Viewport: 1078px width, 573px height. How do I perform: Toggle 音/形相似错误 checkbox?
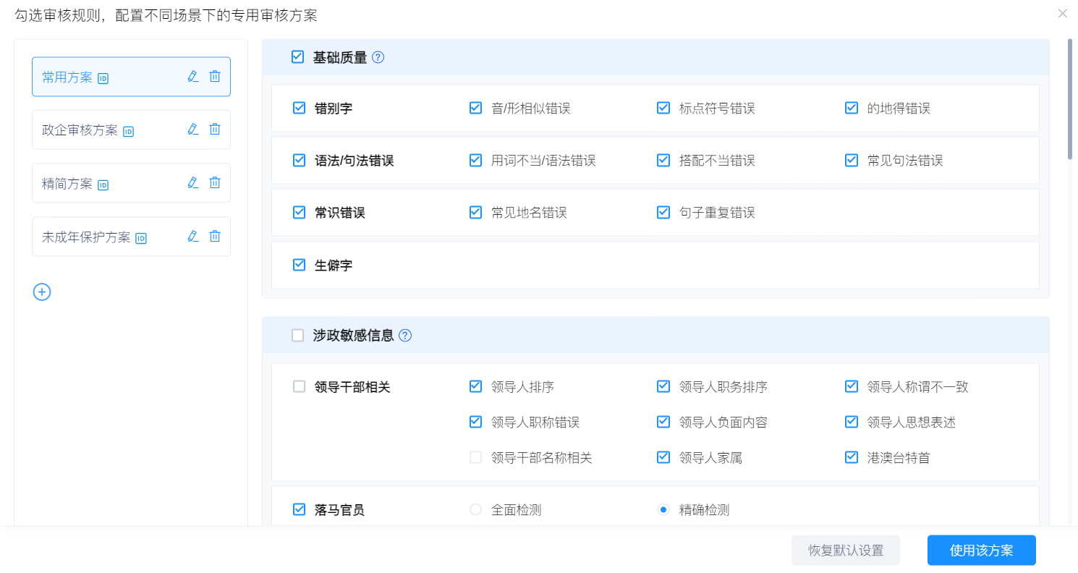pyautogui.click(x=475, y=108)
